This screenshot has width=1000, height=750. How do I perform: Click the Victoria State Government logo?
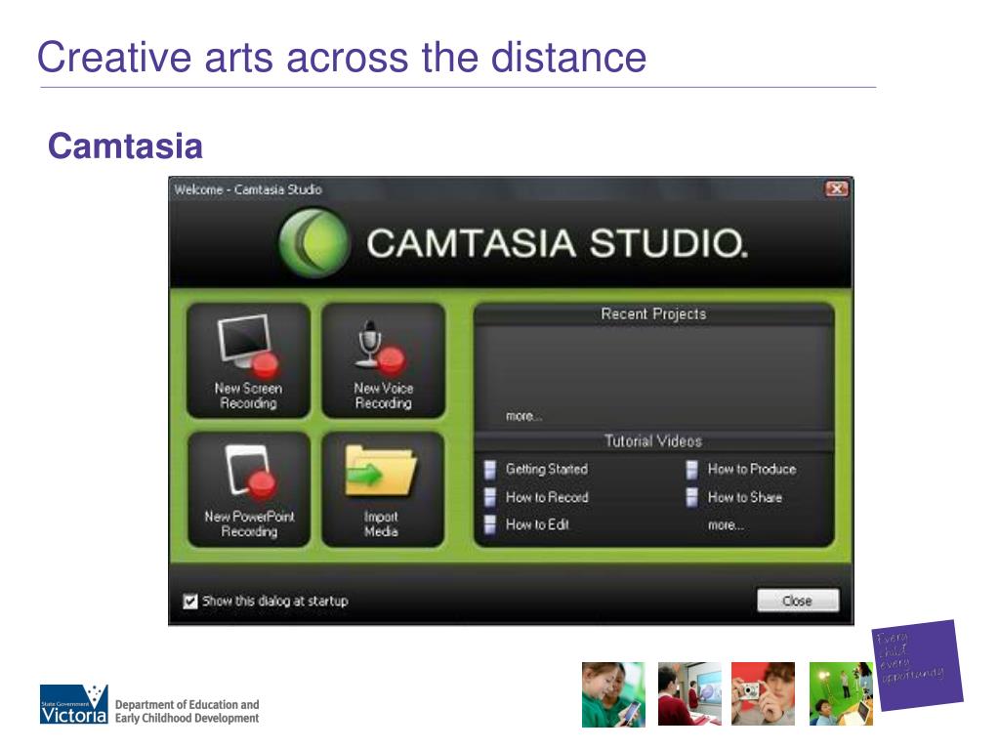coord(74,705)
